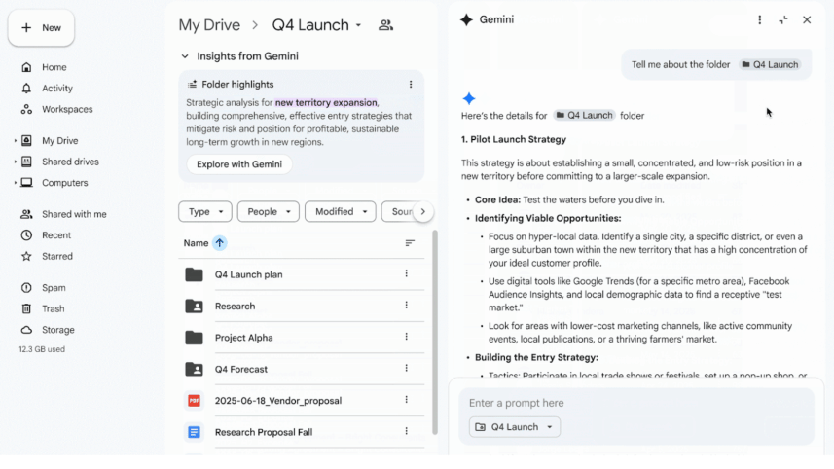Screen dimensions: 834x469
Task: Open Workspaces in the sidebar
Action: pyautogui.click(x=67, y=109)
